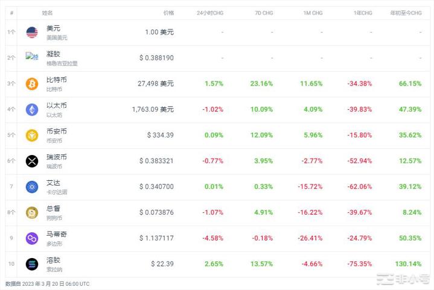The image size is (434, 290).
Task: Click the price $ 0.073876
Action: tap(156, 212)
